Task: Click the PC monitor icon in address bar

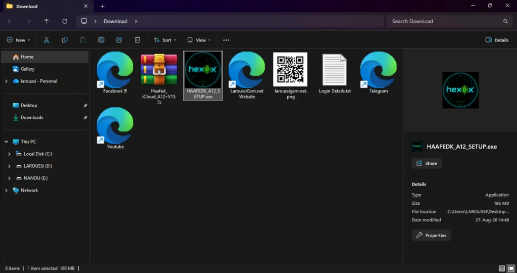Action: click(84, 21)
